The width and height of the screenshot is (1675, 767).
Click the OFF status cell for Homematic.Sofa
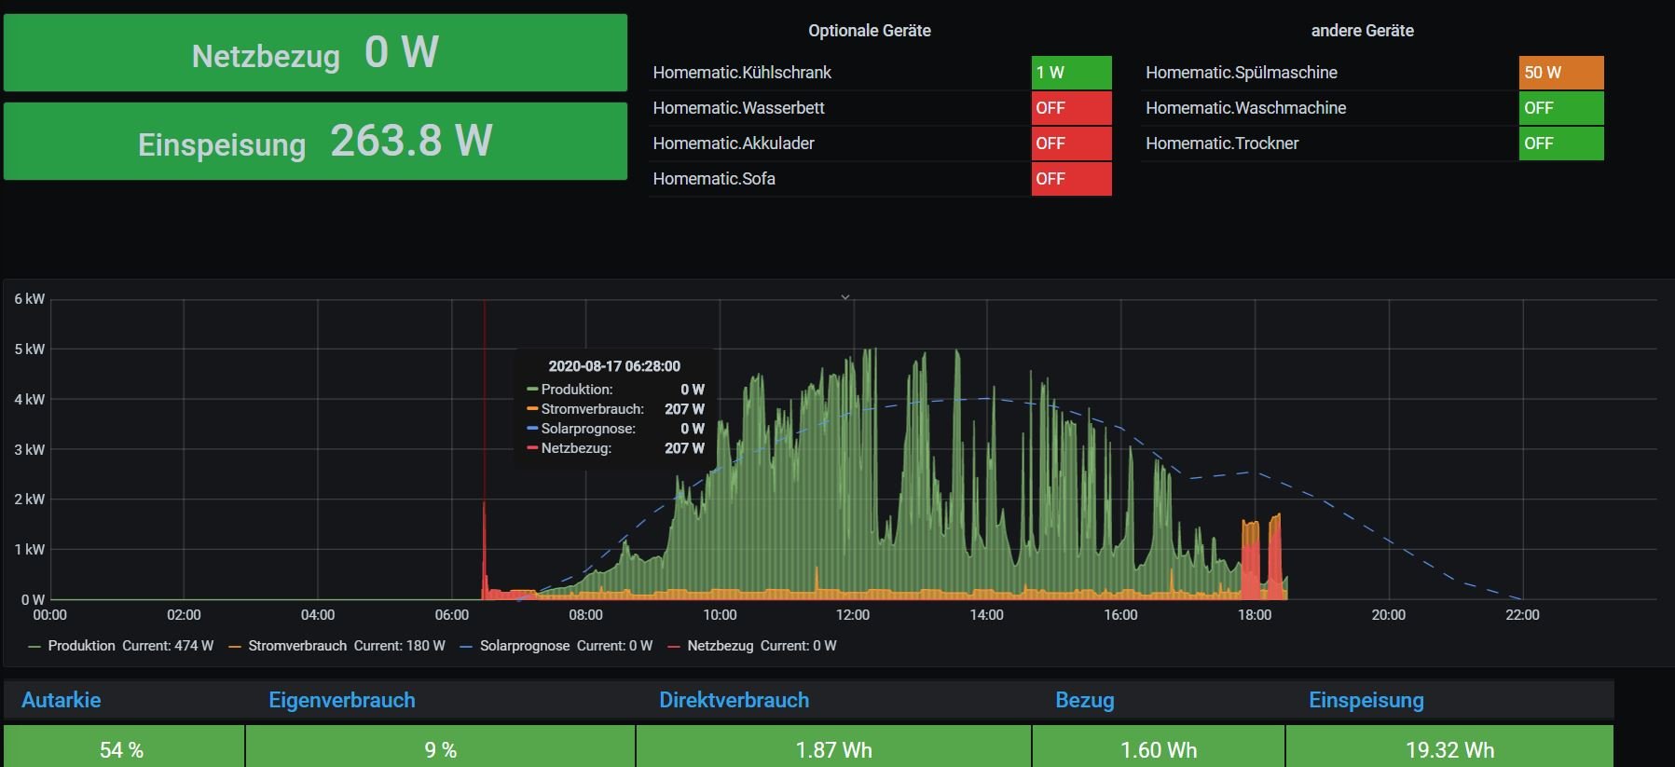tap(1070, 179)
